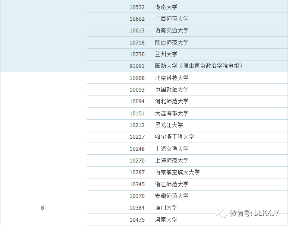
Task: Click the school code 10094
Action: 137,101
